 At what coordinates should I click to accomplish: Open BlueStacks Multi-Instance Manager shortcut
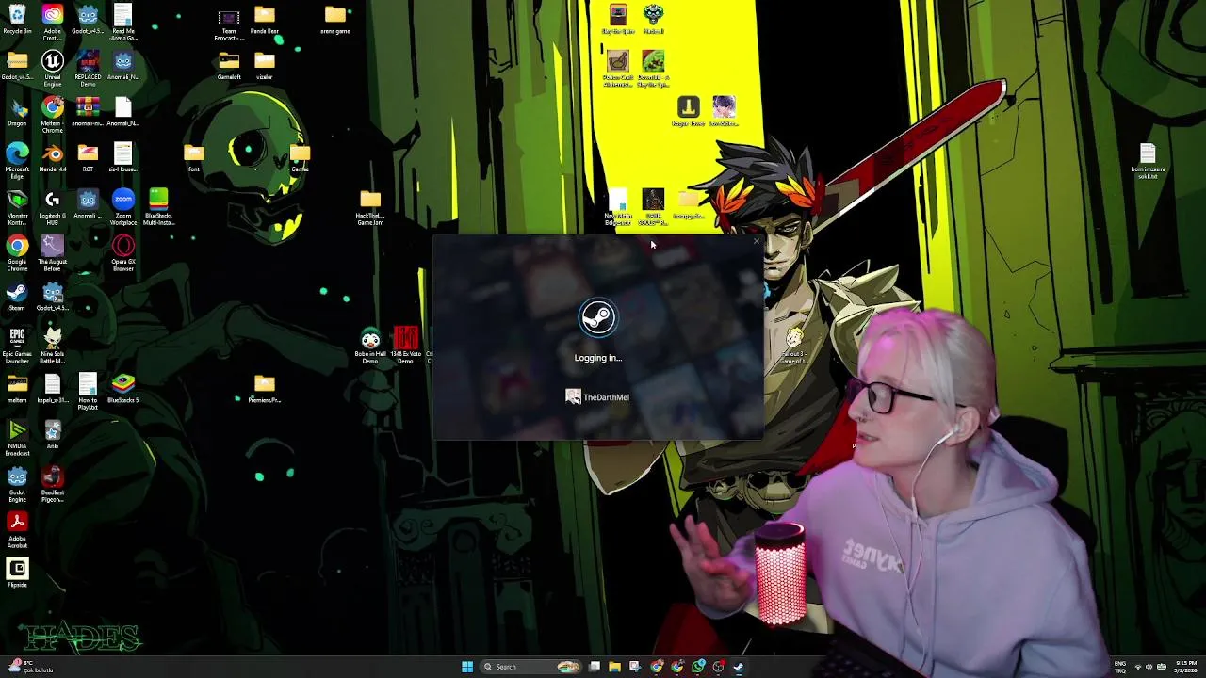(x=158, y=206)
